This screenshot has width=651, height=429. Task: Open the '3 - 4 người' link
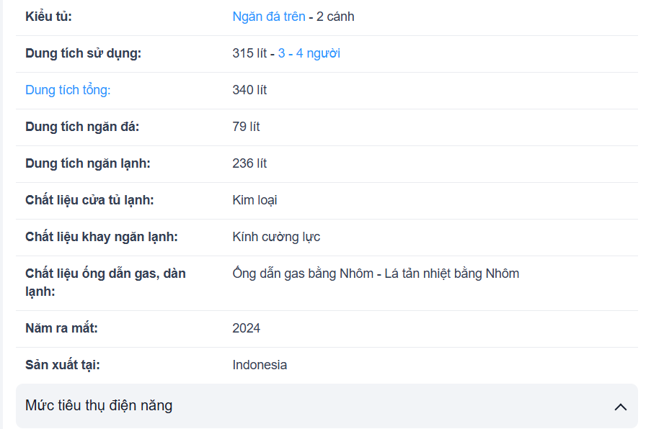tap(309, 53)
